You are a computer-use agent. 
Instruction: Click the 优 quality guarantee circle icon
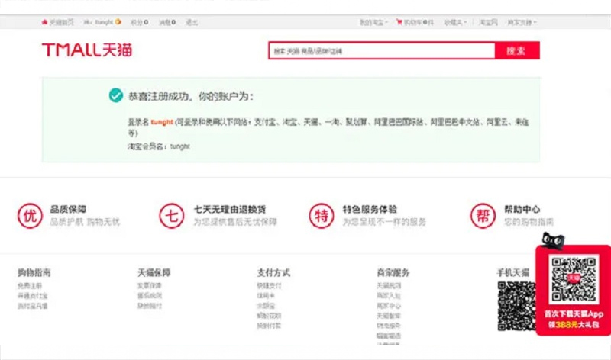pyautogui.click(x=30, y=216)
